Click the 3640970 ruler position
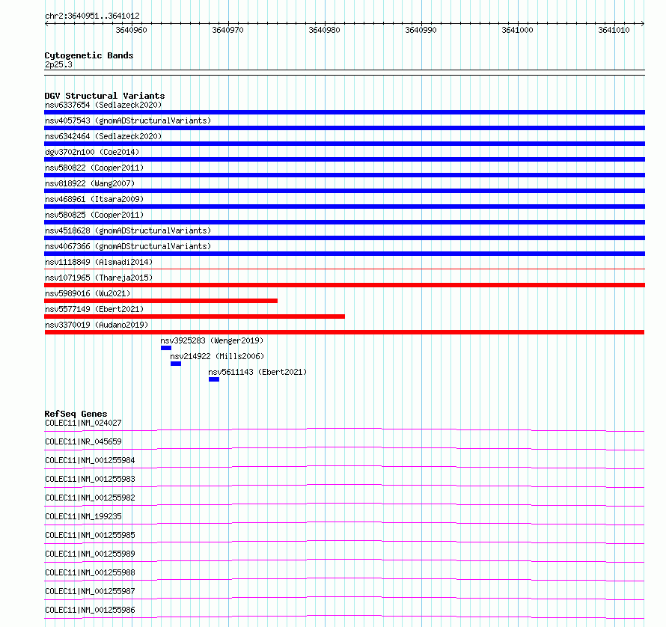The width and height of the screenshot is (666, 627). 227,30
